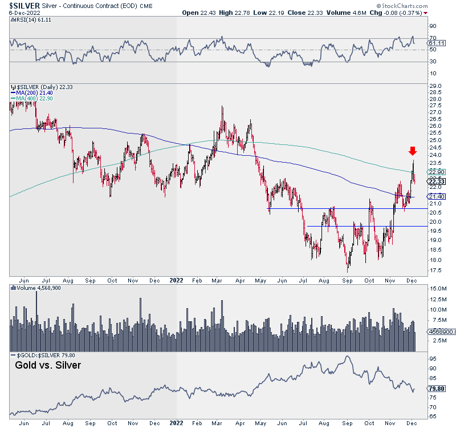This screenshot has height=428, width=456.
Task: Click the 61.11 RSI value tag
Action: point(437,43)
